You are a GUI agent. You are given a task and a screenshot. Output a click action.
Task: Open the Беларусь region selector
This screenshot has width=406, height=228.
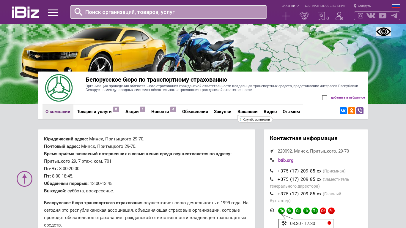(362, 6)
